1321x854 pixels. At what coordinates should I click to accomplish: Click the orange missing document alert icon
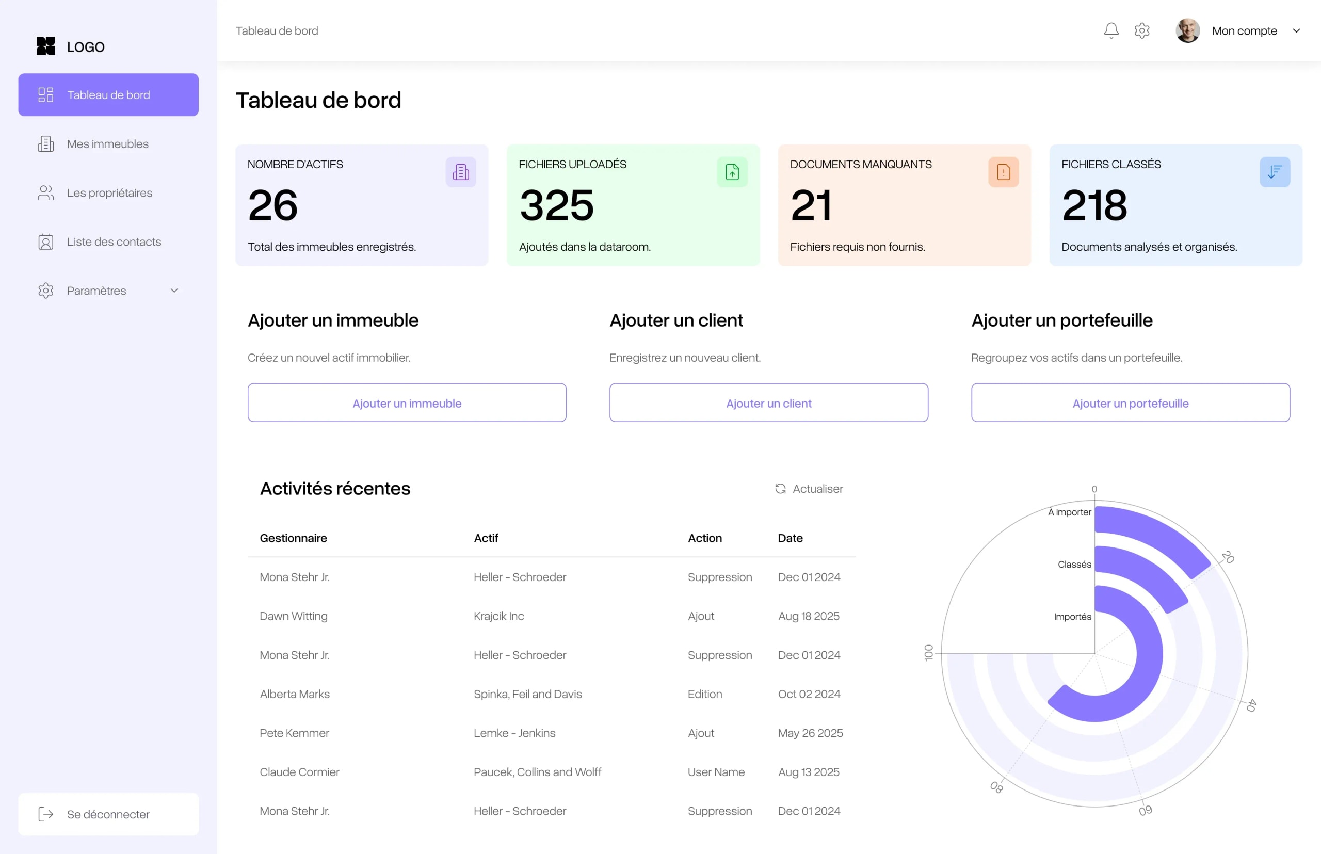1003,172
